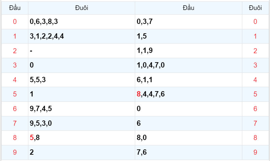The height and width of the screenshot is (161, 270).
Task: Click the red 5 in the 5,8 cell
Action: (32, 138)
